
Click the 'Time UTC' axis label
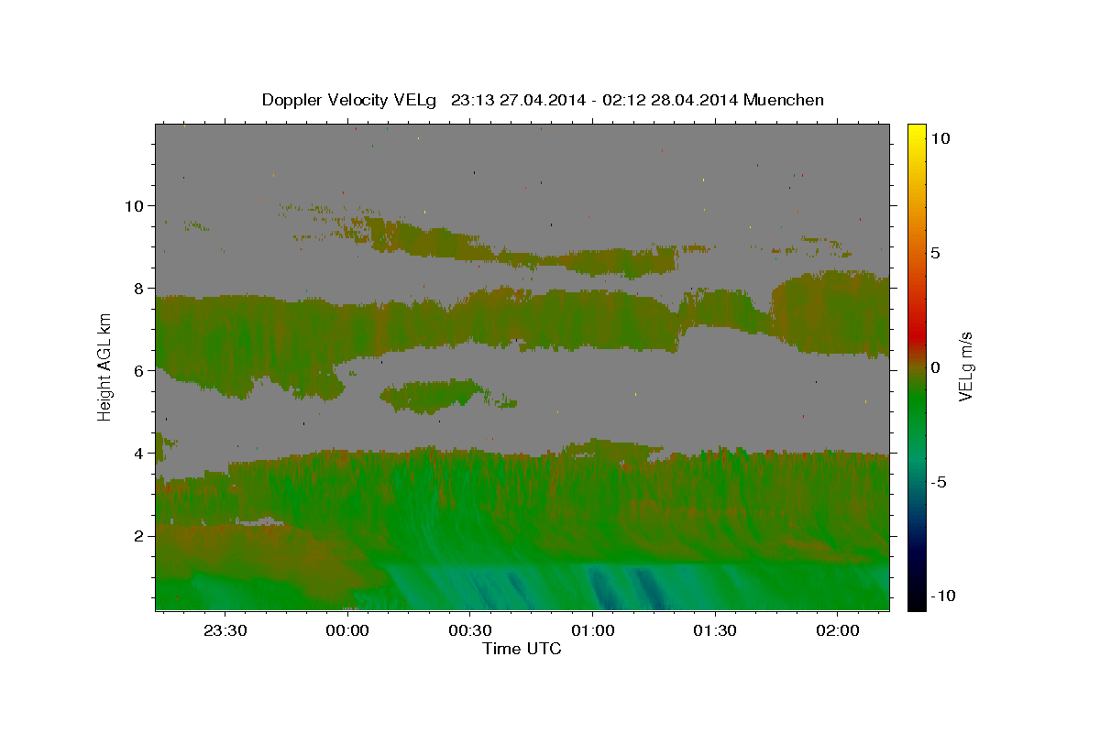(522, 649)
